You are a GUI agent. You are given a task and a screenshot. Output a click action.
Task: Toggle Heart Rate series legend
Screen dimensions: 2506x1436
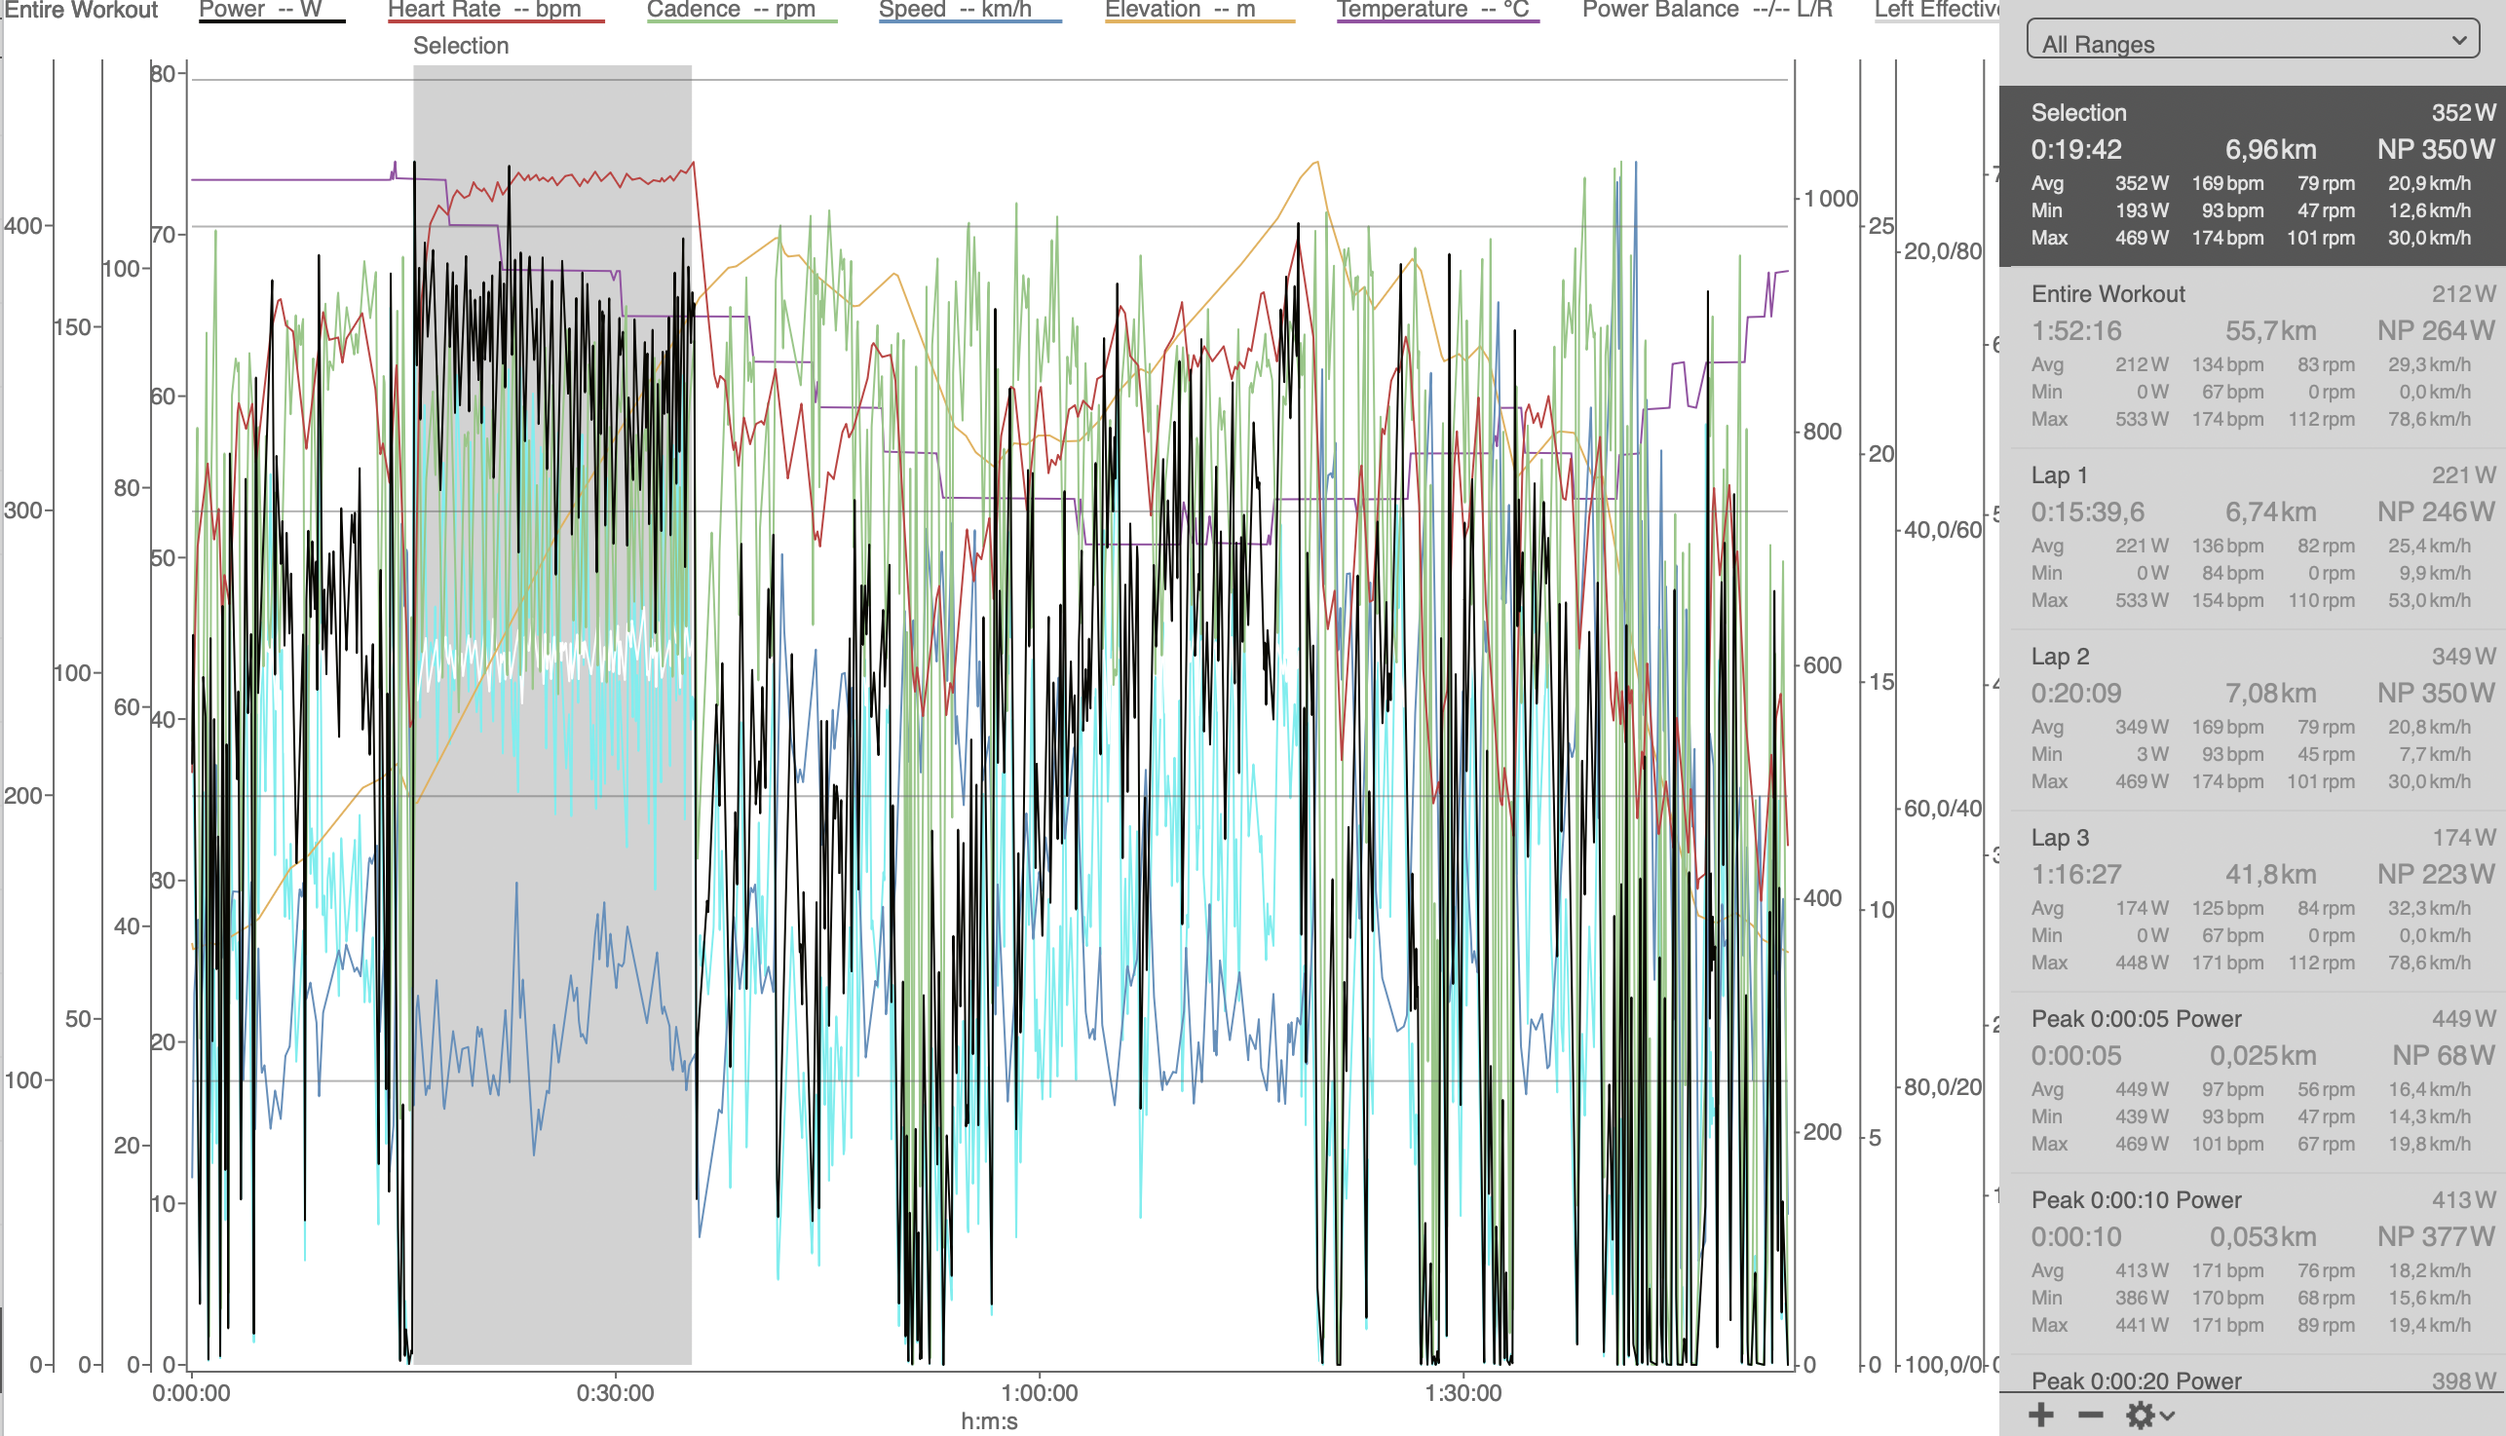pyautogui.click(x=484, y=10)
